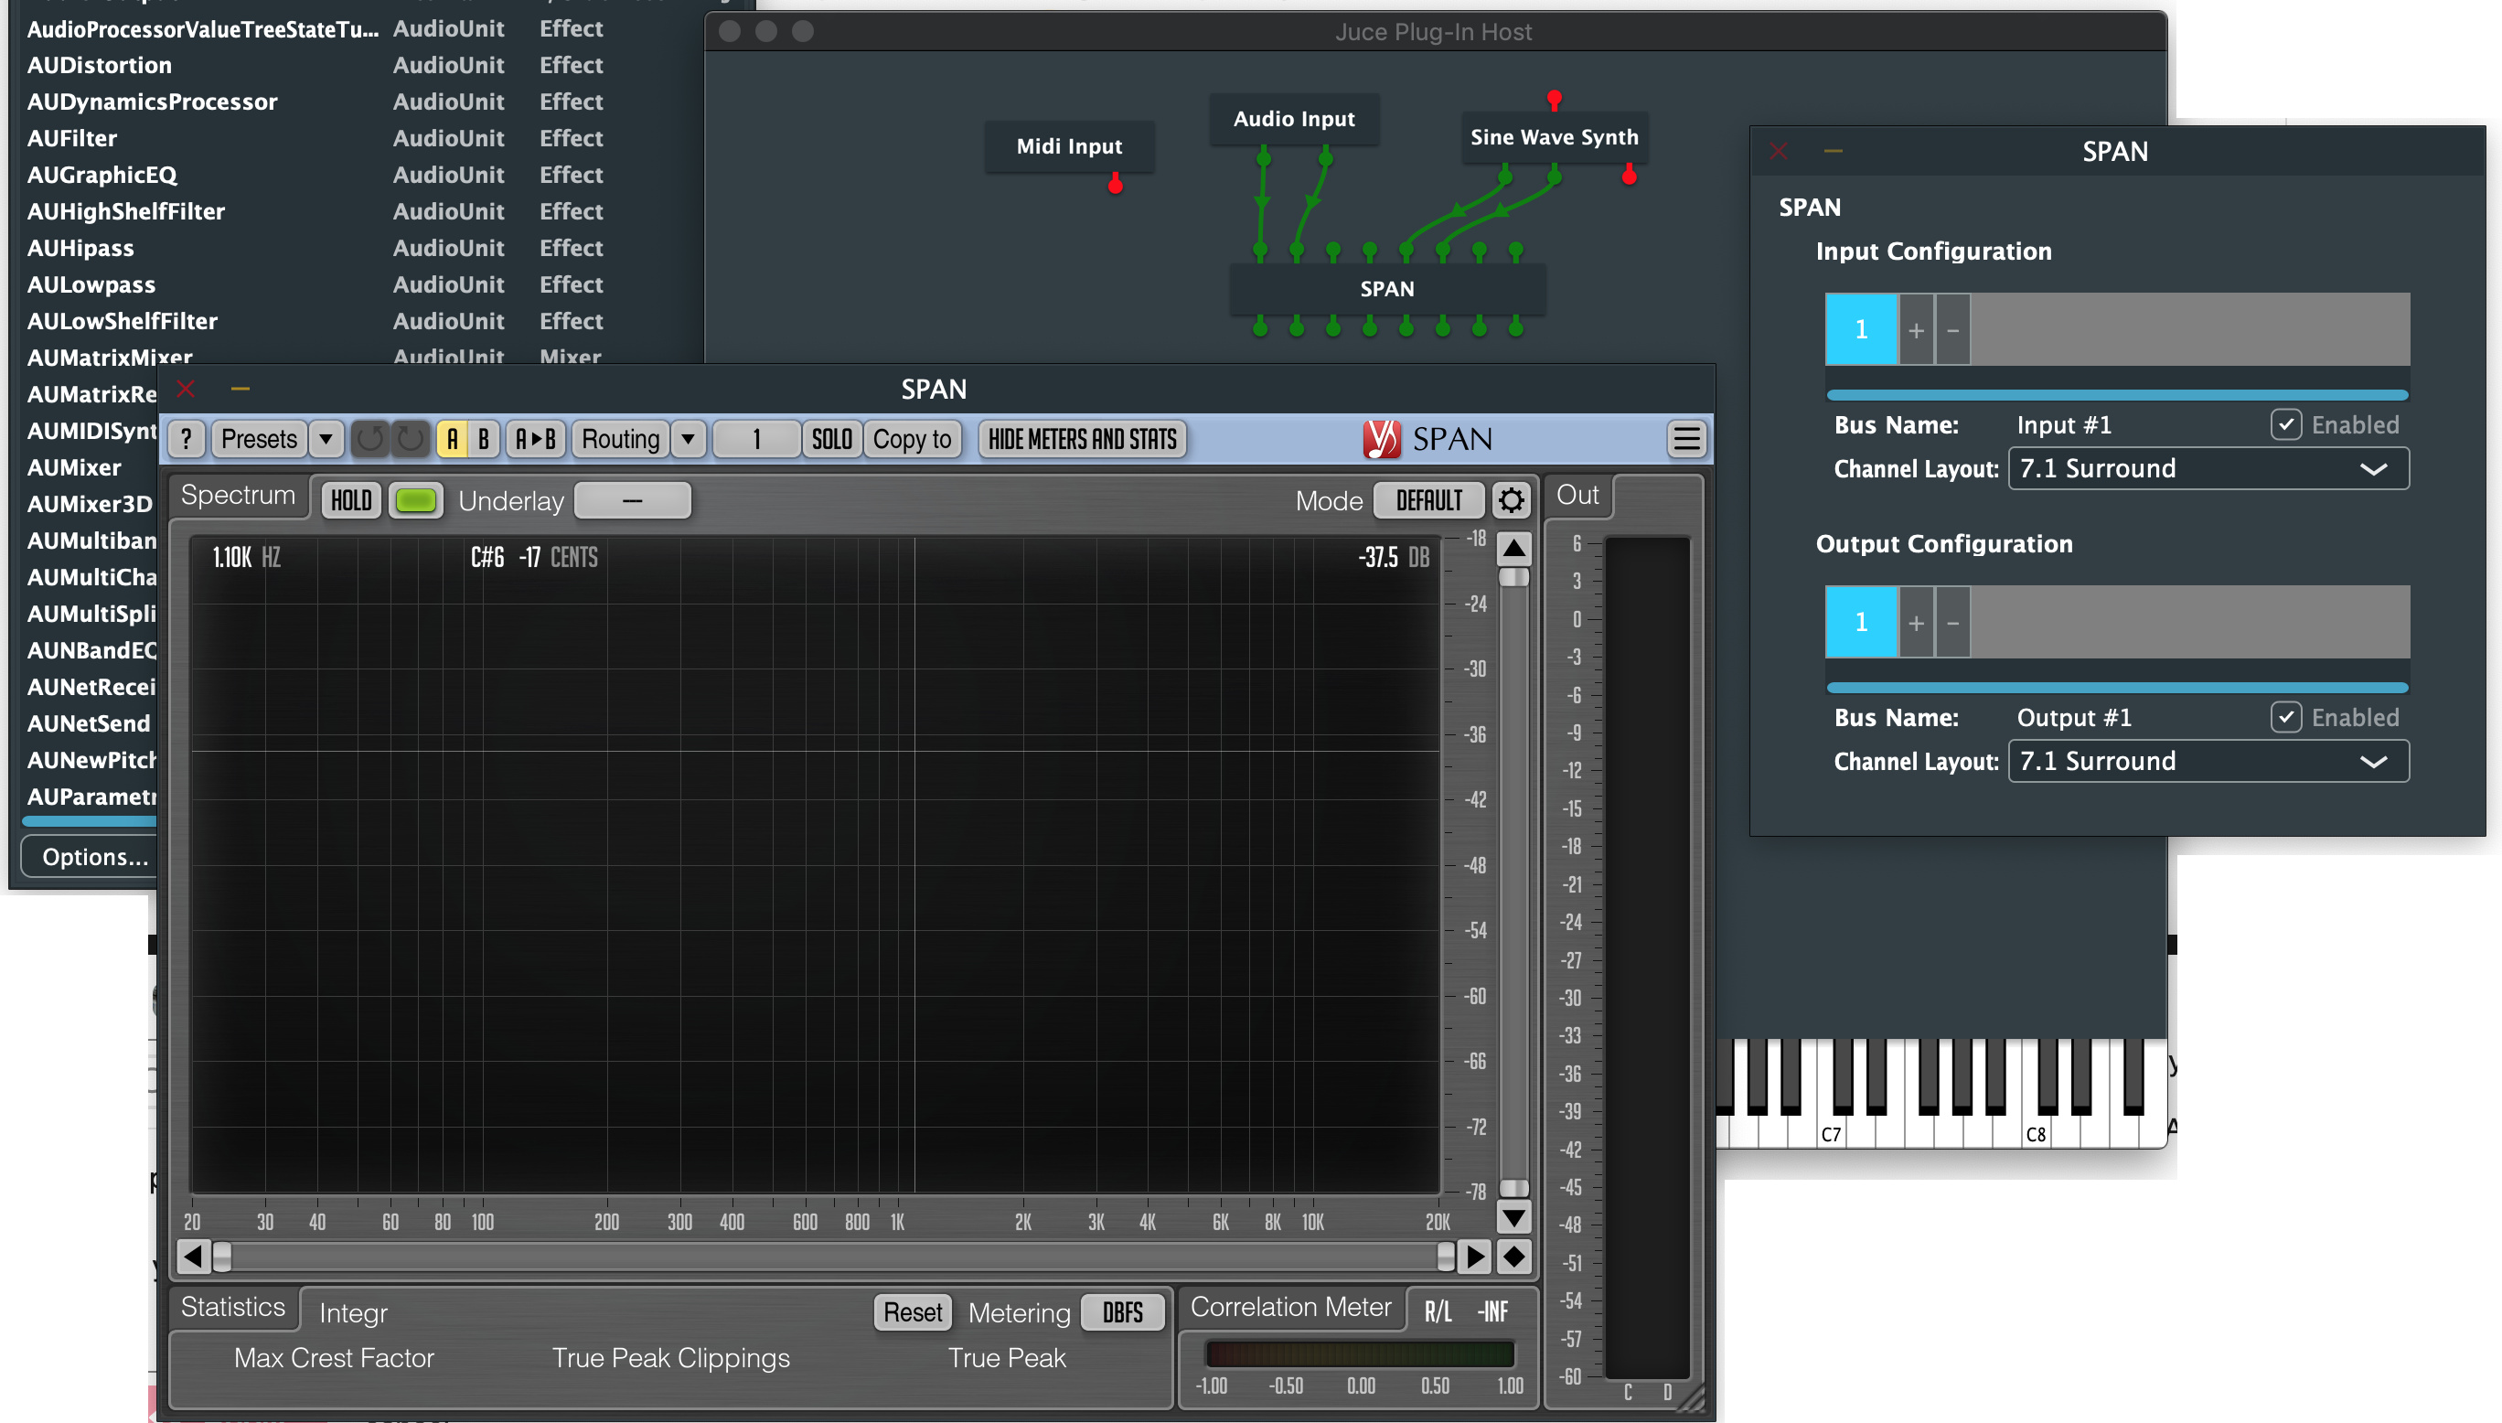The width and height of the screenshot is (2502, 1423).
Task: Click the plus icon in Input Configuration
Action: click(1916, 330)
